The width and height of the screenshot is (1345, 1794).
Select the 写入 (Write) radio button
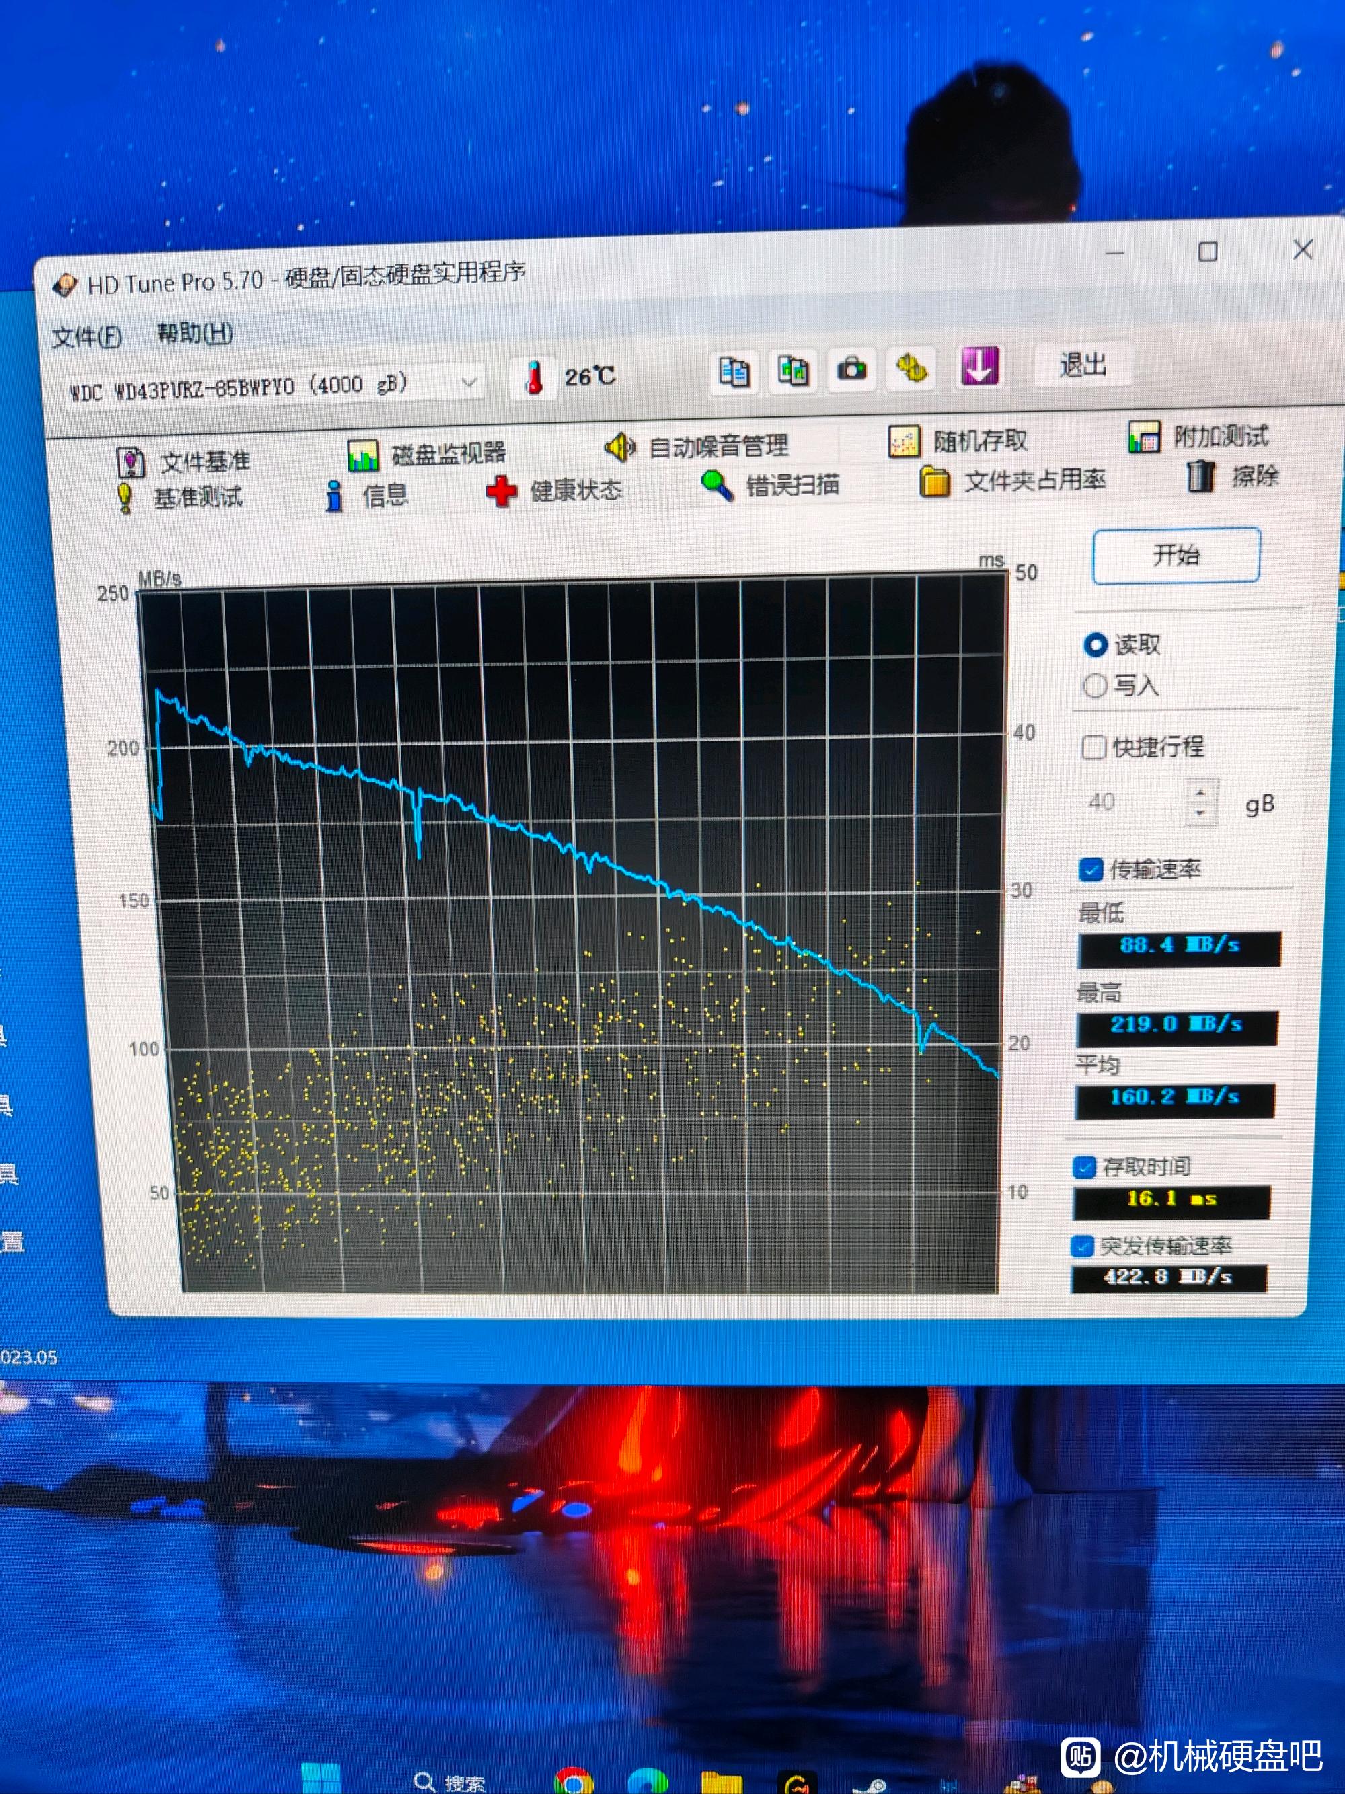[1094, 685]
